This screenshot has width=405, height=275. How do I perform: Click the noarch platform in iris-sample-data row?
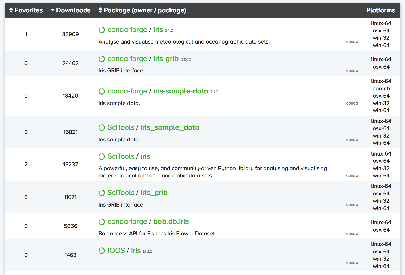click(381, 89)
